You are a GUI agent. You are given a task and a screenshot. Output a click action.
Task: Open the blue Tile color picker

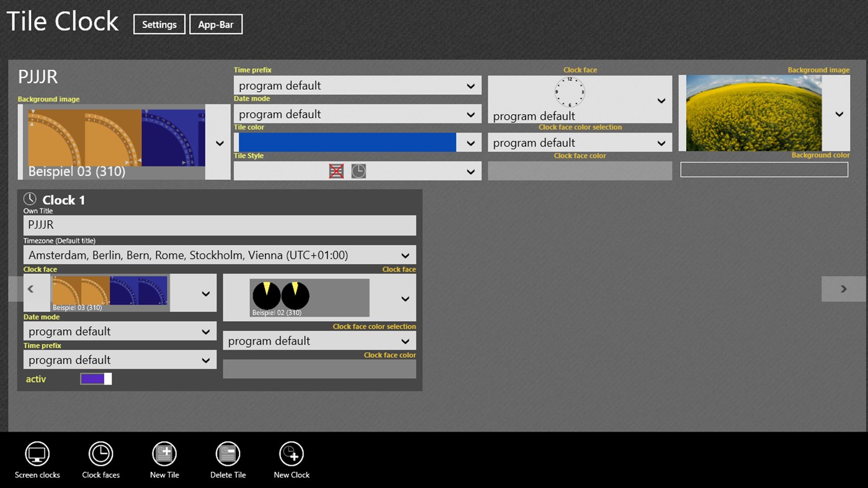pos(357,142)
